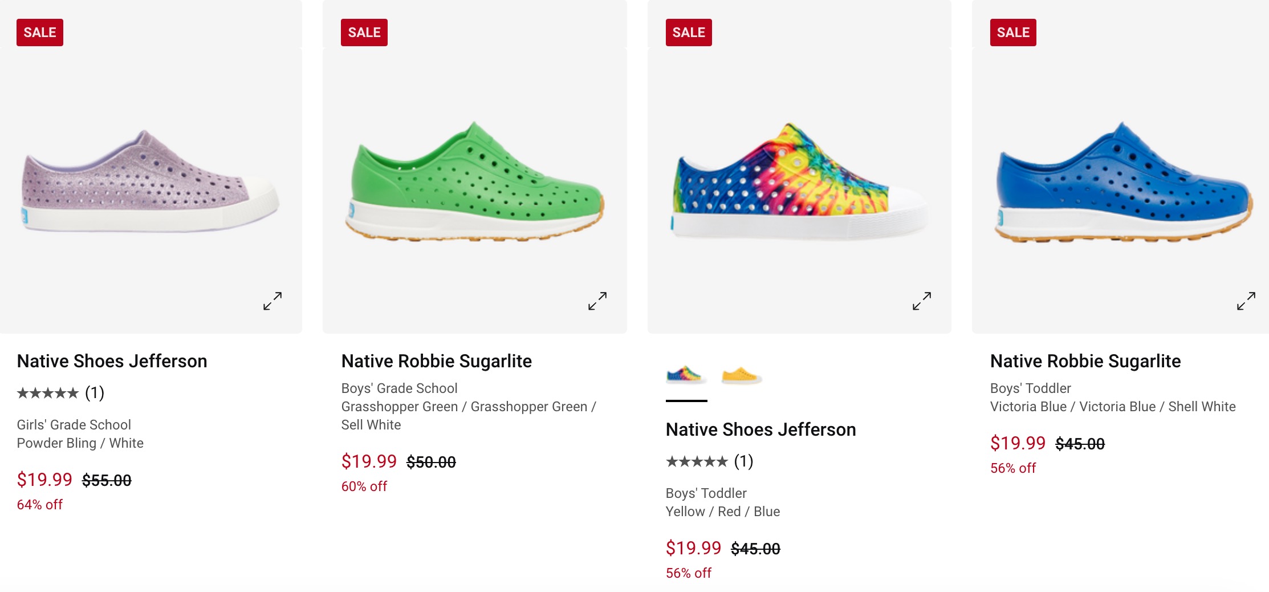
Task: Open the Victoria Blue Native Robbie Sugarlite title
Action: coord(1085,361)
